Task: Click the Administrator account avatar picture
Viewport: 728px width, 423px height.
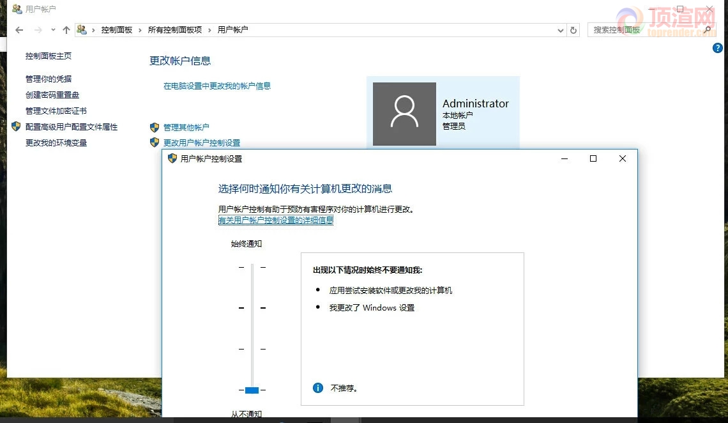Action: (x=404, y=114)
